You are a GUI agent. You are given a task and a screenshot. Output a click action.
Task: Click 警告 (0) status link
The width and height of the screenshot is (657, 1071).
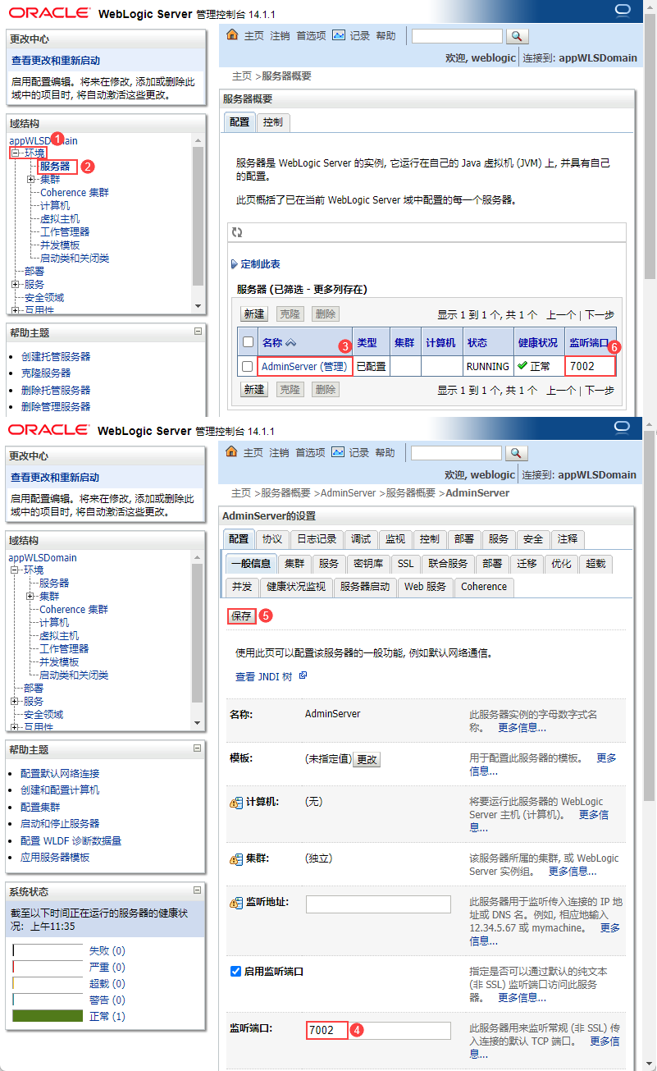click(x=107, y=1000)
